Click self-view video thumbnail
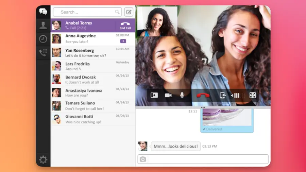The image size is (306, 172). [x=157, y=21]
